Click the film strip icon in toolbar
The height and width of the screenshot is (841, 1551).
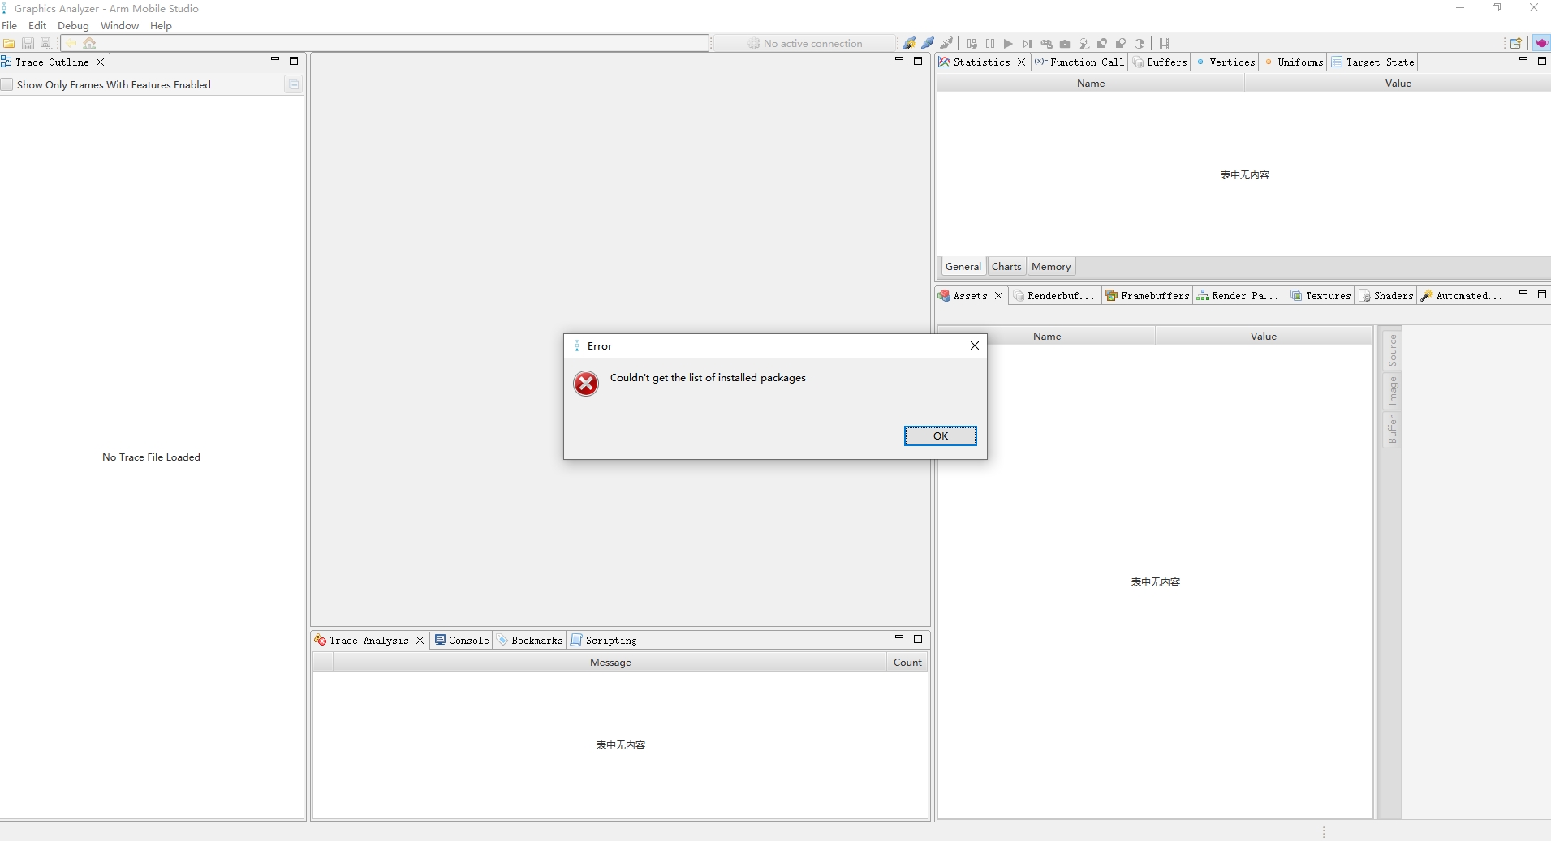coord(1165,44)
